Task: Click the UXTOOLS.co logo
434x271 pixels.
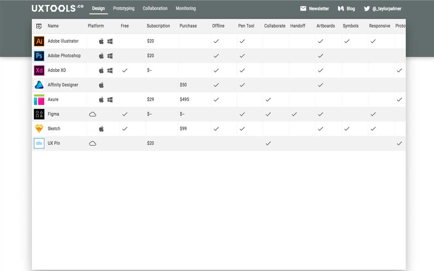Action: click(x=57, y=8)
